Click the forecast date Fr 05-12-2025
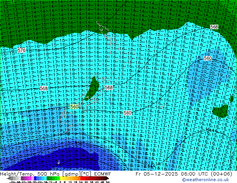The width and height of the screenshot is (237, 183). pos(157,174)
